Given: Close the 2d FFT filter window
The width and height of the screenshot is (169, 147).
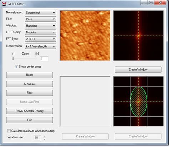Looking at the screenshot, I should tap(160, 2).
